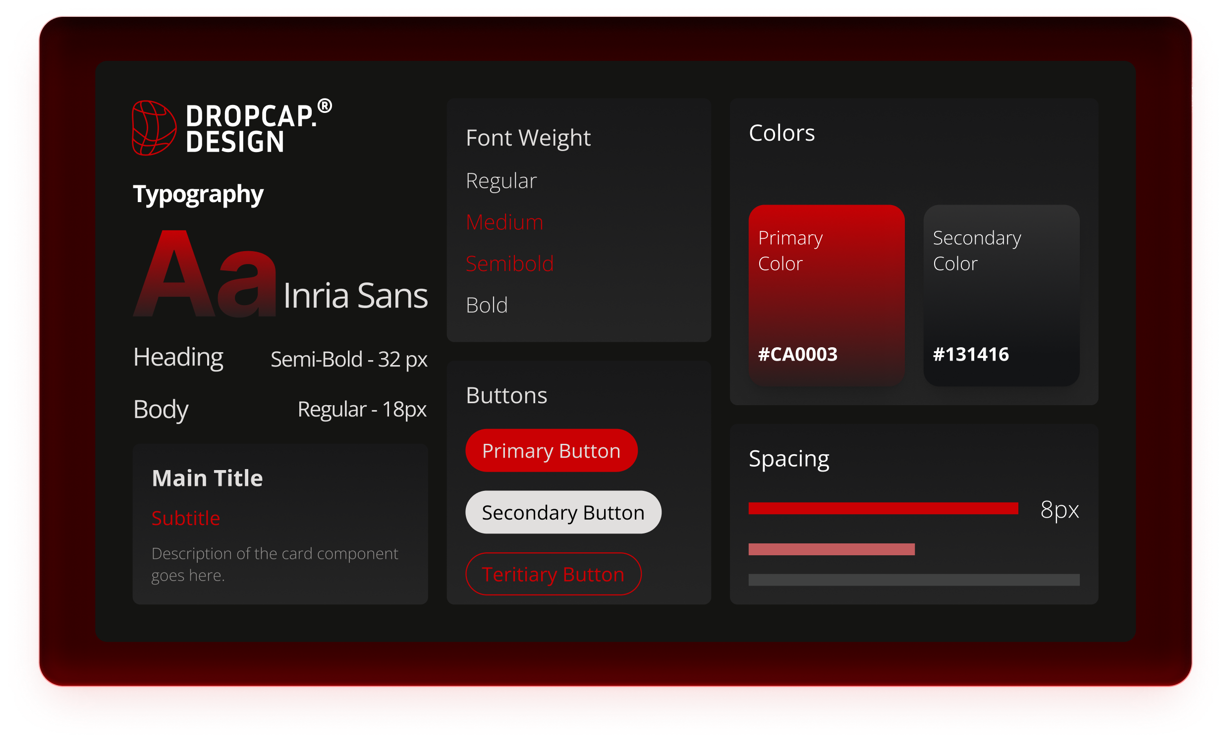This screenshot has height=743, width=1226.
Task: Select the Medium font weight
Action: click(504, 222)
